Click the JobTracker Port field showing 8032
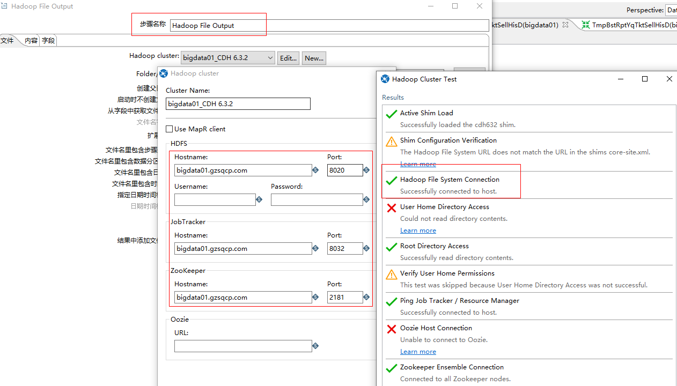 pyautogui.click(x=345, y=249)
